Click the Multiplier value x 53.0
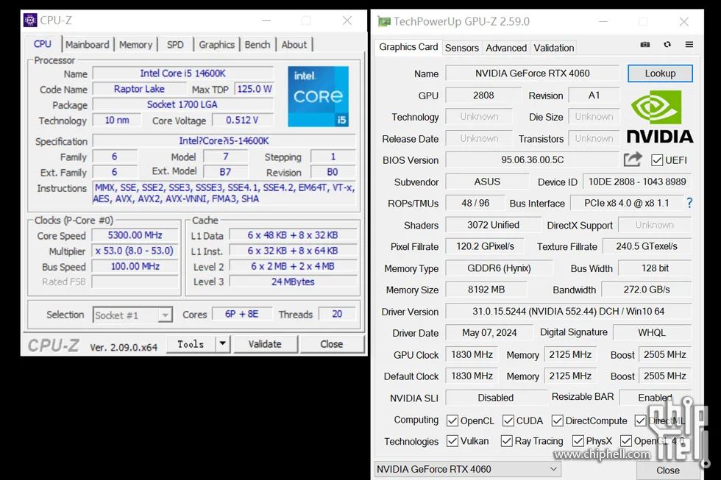721x480 pixels. (135, 251)
